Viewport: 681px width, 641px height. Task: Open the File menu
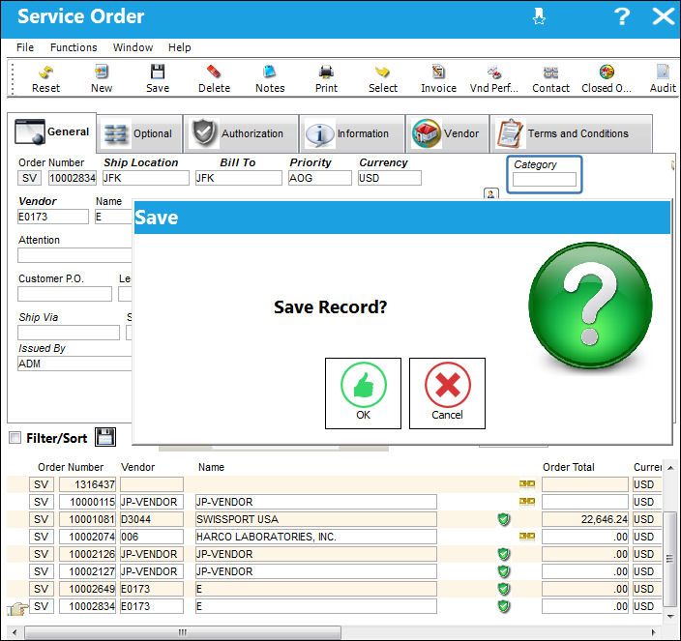(25, 47)
